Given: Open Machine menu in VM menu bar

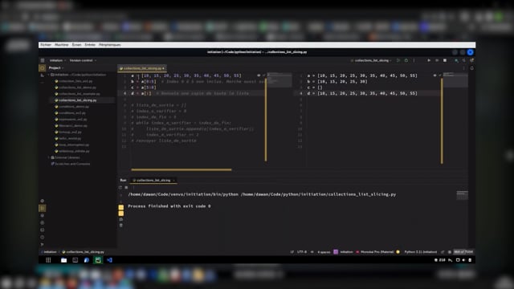Looking at the screenshot, I should [x=62, y=45].
